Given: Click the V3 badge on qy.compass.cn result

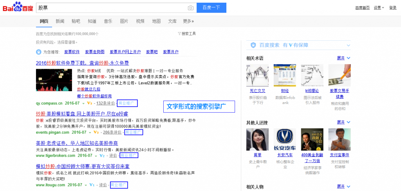Looking at the screenshot, I should click(90, 103).
